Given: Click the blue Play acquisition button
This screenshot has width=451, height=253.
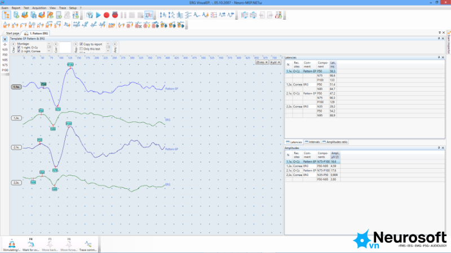Looking at the screenshot, I should [x=98, y=15].
